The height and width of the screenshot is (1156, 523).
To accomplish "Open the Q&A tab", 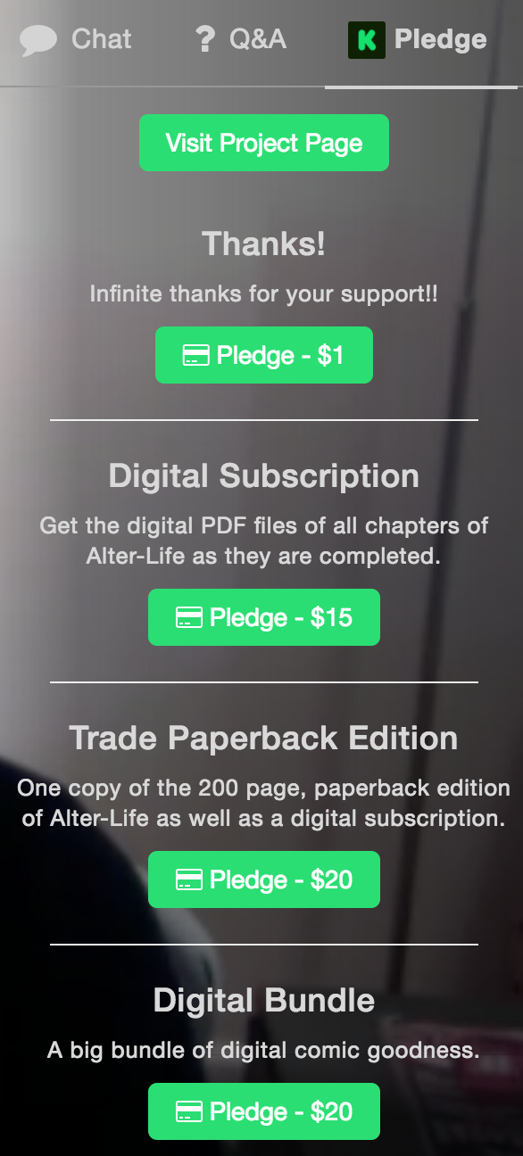I will tap(241, 40).
